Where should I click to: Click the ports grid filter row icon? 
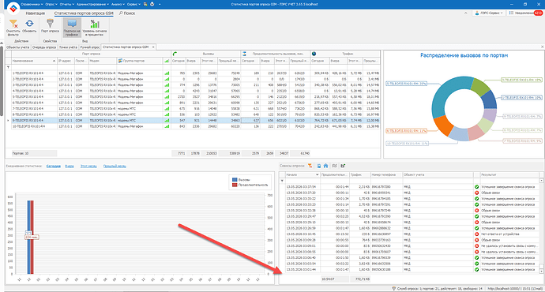[9, 67]
